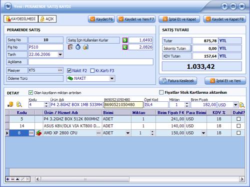Screen dimensions: 250x187
Task: Click the up-arrow icon in grid navigator
Action: click(x=17, y=179)
